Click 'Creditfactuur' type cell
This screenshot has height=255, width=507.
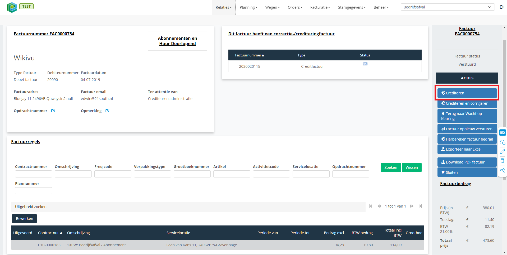(312, 66)
